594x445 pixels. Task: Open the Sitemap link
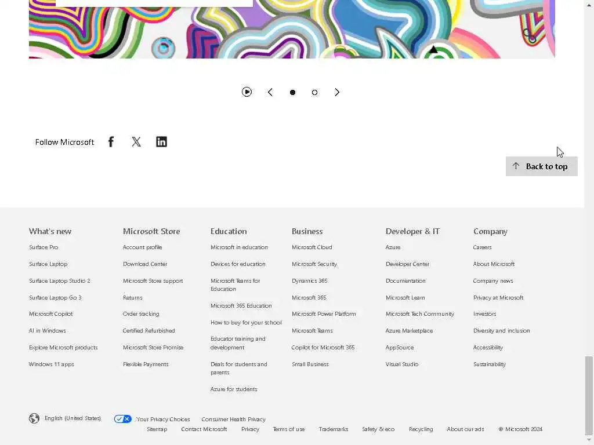tap(157, 429)
